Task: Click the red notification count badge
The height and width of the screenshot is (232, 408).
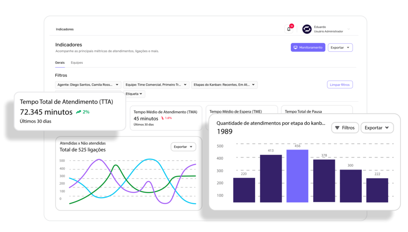Action: click(292, 26)
